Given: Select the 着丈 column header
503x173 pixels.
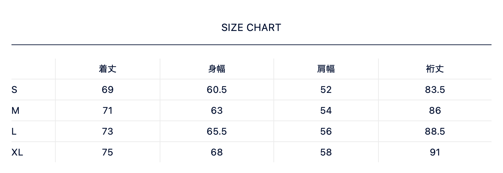Looking at the screenshot, I should [107, 69].
